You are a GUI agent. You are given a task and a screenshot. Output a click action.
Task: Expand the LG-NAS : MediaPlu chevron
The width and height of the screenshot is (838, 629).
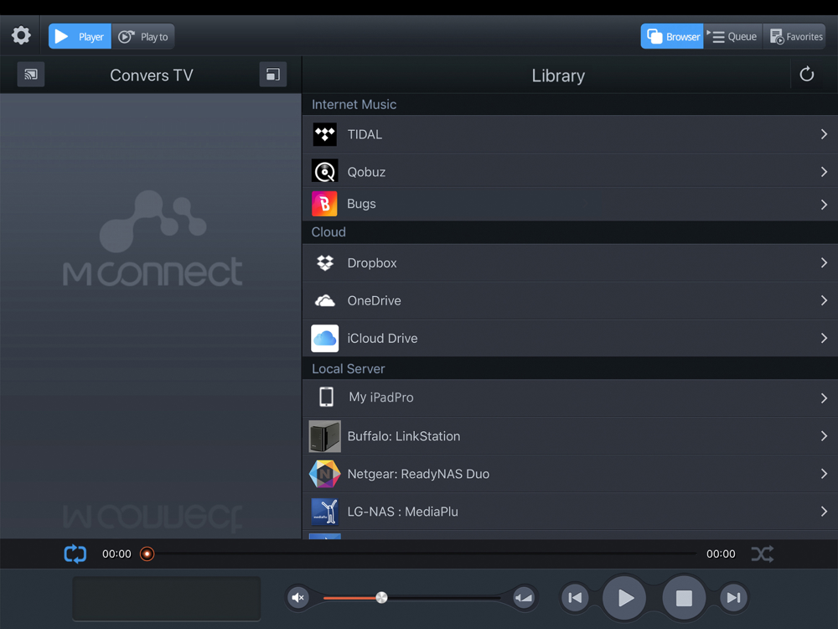pyautogui.click(x=824, y=512)
